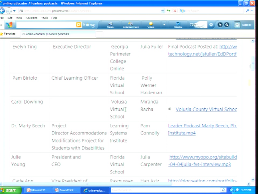The image size is (258, 194).
Task: Select the Pam Connolly cell
Action: coord(150,129)
